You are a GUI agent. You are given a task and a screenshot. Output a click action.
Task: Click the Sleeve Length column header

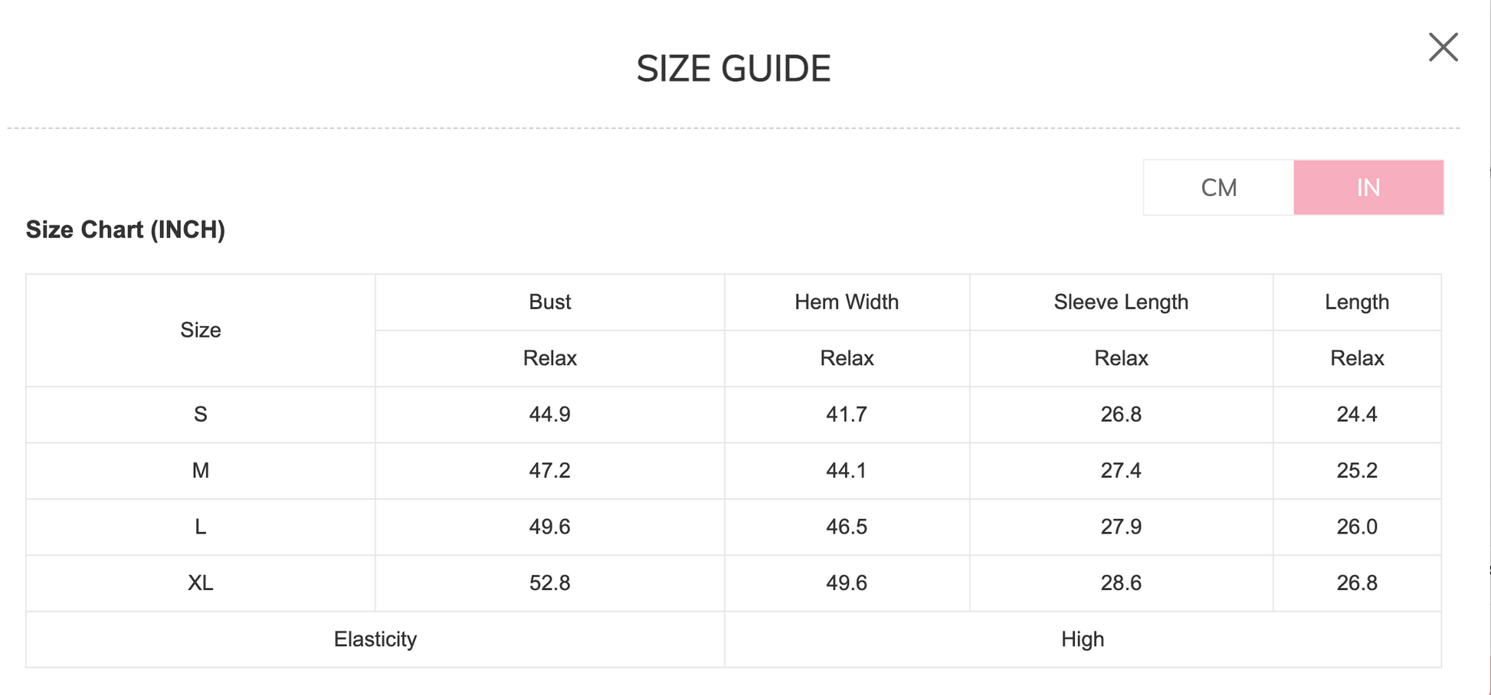[x=1120, y=302]
